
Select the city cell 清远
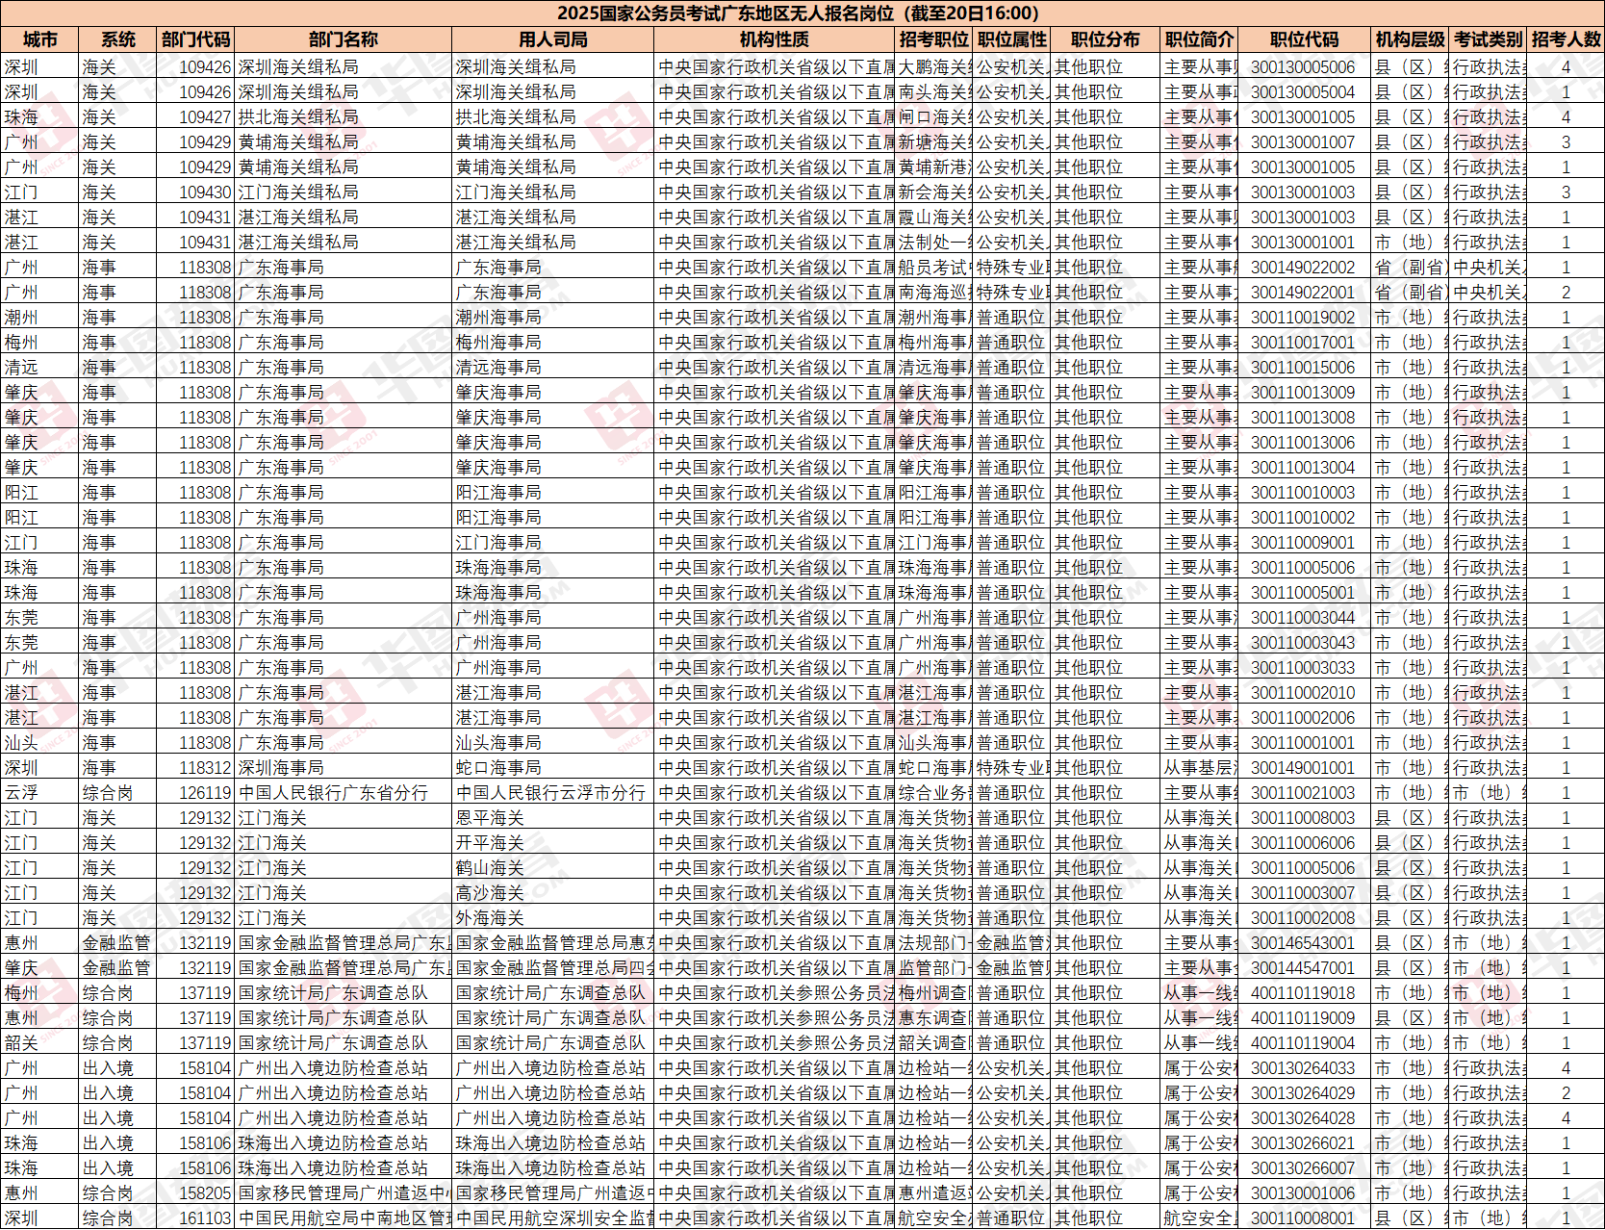(39, 368)
